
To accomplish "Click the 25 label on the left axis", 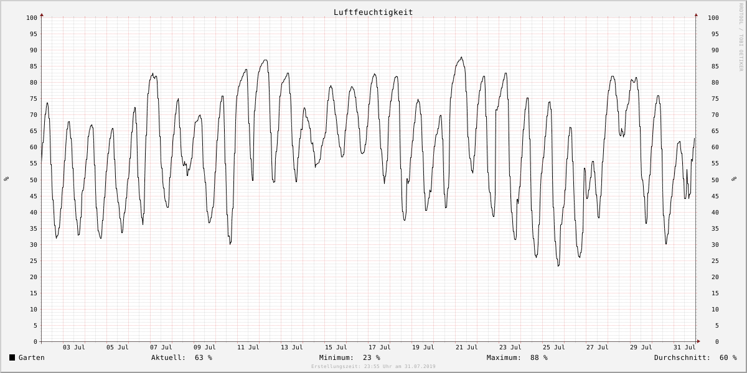I will pyautogui.click(x=34, y=260).
